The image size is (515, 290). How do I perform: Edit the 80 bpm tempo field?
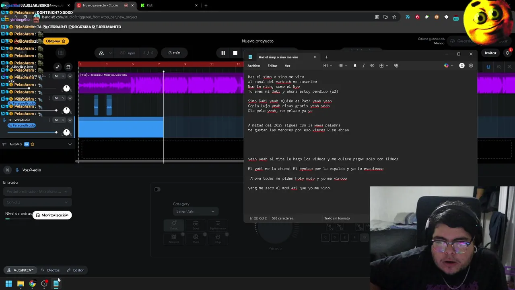[x=127, y=53]
